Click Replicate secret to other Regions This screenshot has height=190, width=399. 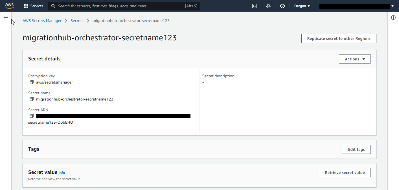(x=339, y=38)
